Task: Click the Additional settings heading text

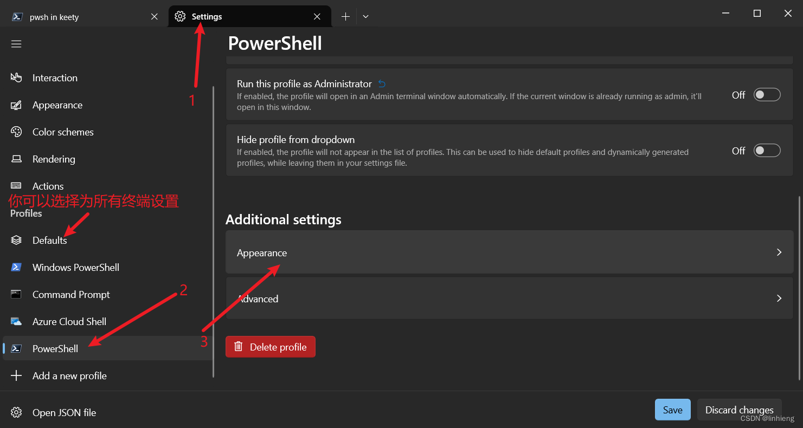Action: (284, 219)
